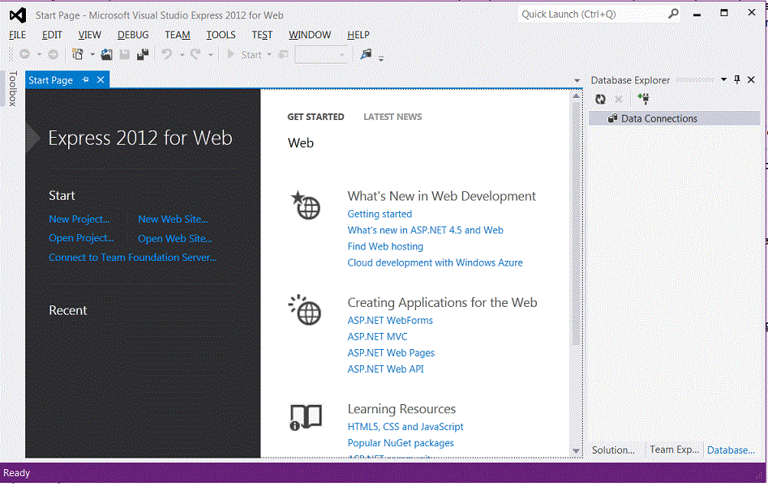This screenshot has height=486, width=768.
Task: Open the toolbar overflow options arrow
Action: (x=381, y=59)
